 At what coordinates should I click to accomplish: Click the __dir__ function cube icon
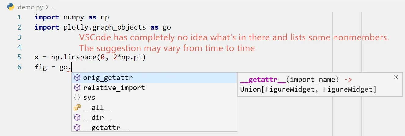coord(77,117)
